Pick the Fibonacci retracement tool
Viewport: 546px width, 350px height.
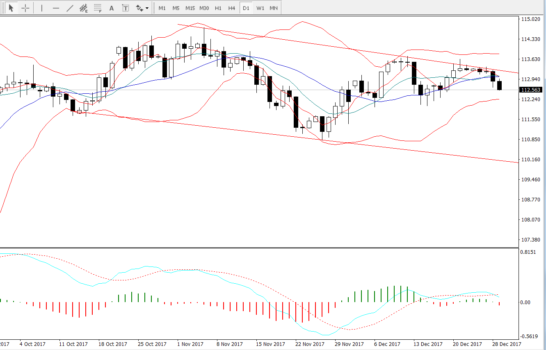coord(98,8)
